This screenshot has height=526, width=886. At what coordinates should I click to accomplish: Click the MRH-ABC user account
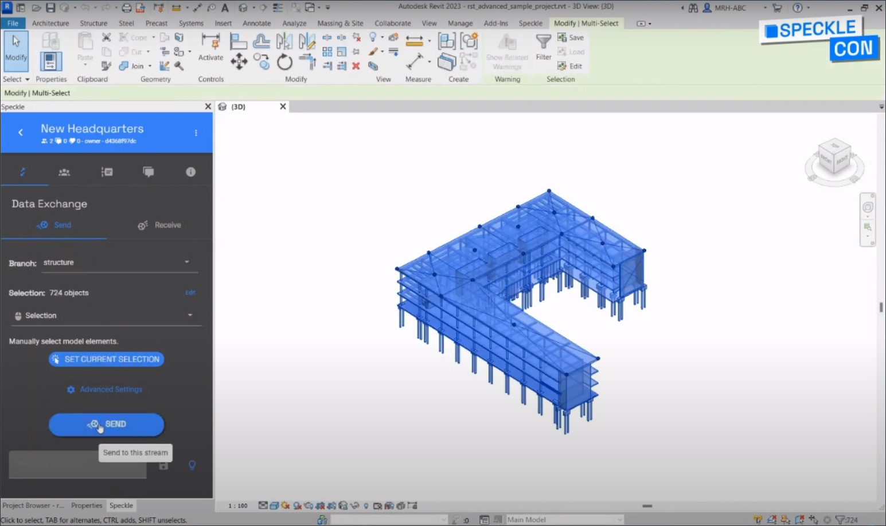724,8
